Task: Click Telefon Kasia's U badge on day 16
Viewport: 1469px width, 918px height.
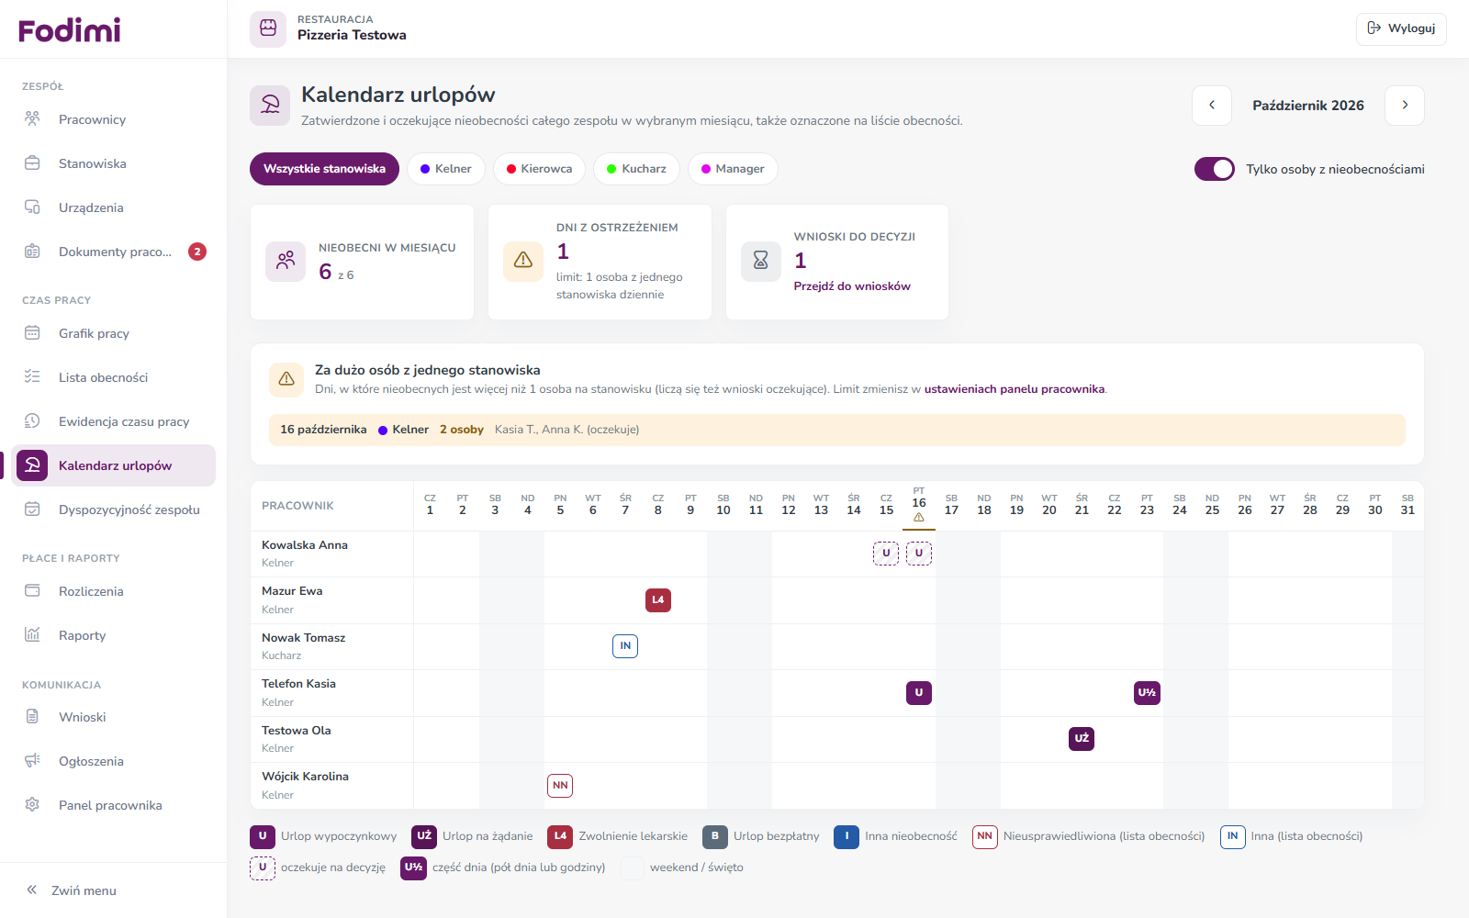Action: 919,693
